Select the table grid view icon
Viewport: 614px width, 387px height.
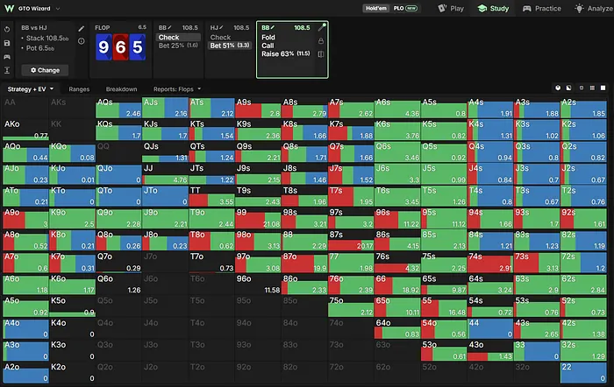(x=592, y=88)
